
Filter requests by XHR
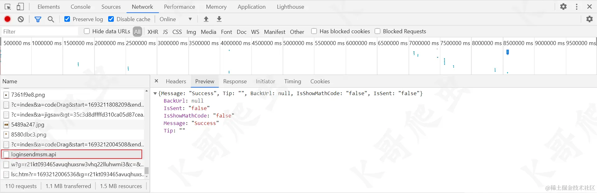[x=153, y=32]
